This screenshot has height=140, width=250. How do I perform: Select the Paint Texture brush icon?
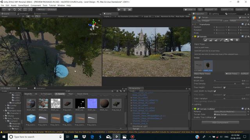[221, 40]
